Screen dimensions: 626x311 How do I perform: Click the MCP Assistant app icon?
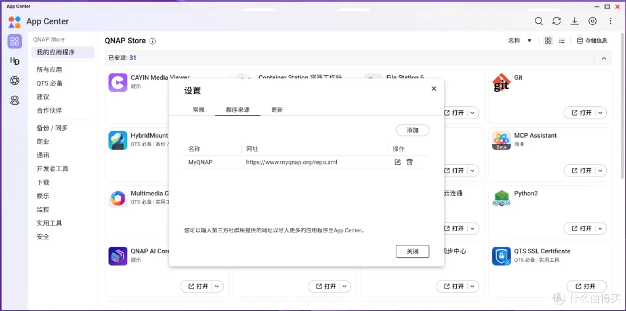coord(501,140)
